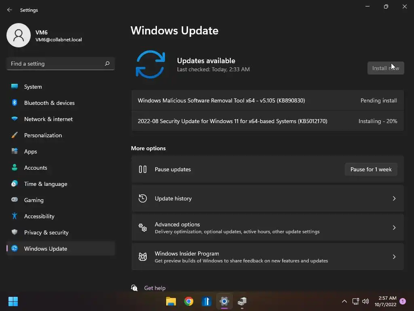Click the Personalization paintbrush icon
The image size is (414, 311).
(x=15, y=135)
